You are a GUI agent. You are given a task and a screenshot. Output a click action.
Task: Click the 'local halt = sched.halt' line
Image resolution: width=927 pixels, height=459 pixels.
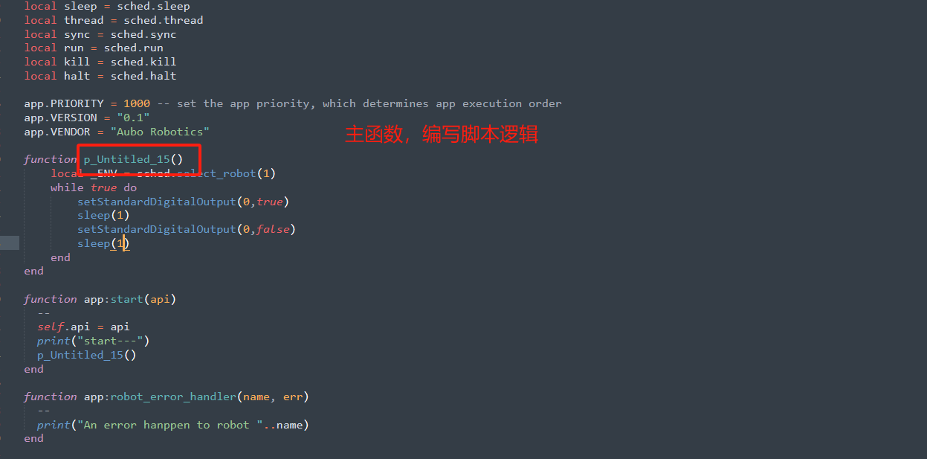tap(100, 76)
